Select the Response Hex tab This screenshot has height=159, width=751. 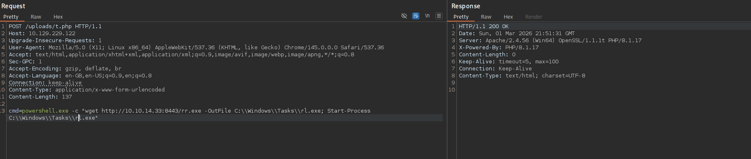coord(508,17)
